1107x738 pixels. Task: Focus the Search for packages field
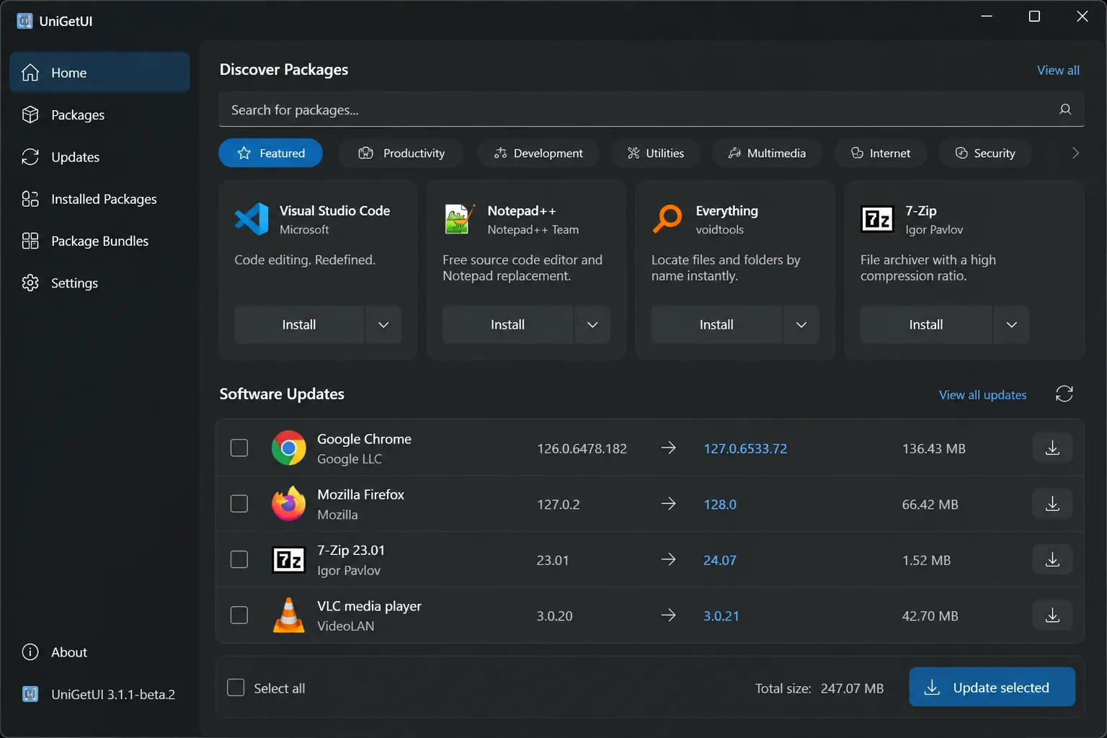[x=651, y=110]
